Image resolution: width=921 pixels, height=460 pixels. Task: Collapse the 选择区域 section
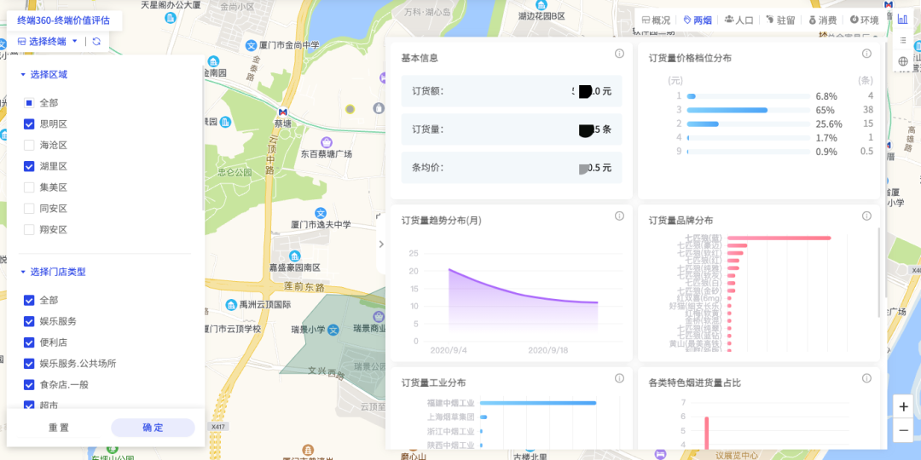click(23, 75)
